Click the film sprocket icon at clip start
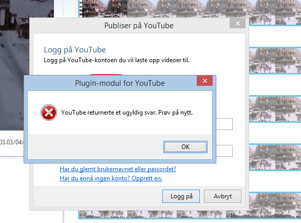 (x=81, y=8)
